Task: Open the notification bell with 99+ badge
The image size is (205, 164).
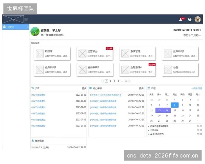Action: pos(182,19)
